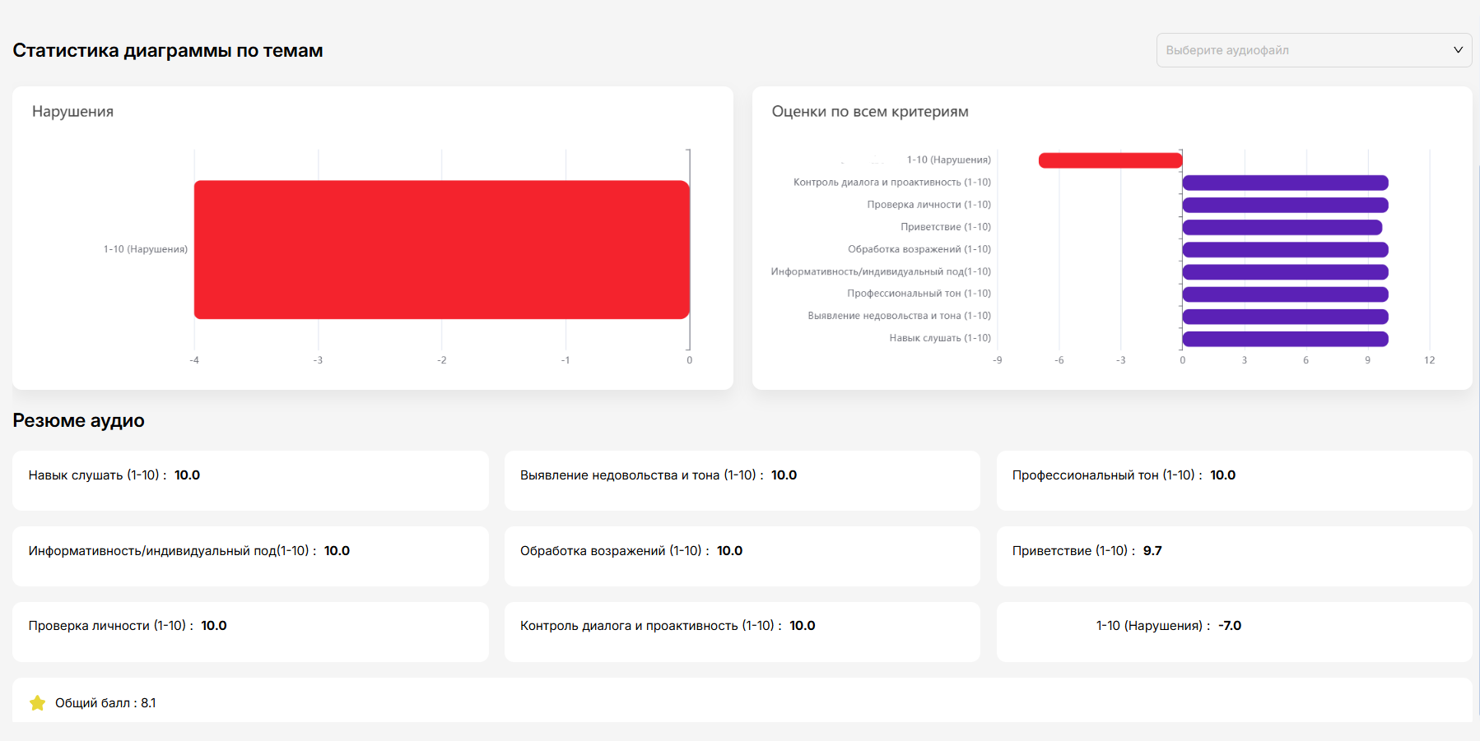The height and width of the screenshot is (741, 1480).
Task: Click the large red bar in Нарушения chart
Action: click(441, 249)
